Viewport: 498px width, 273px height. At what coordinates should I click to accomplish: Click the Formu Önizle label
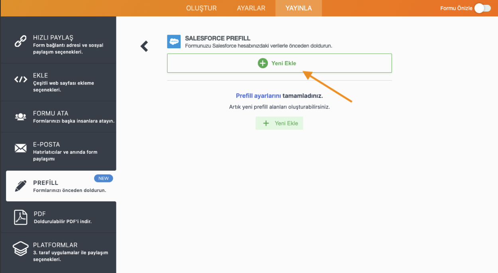(x=456, y=8)
